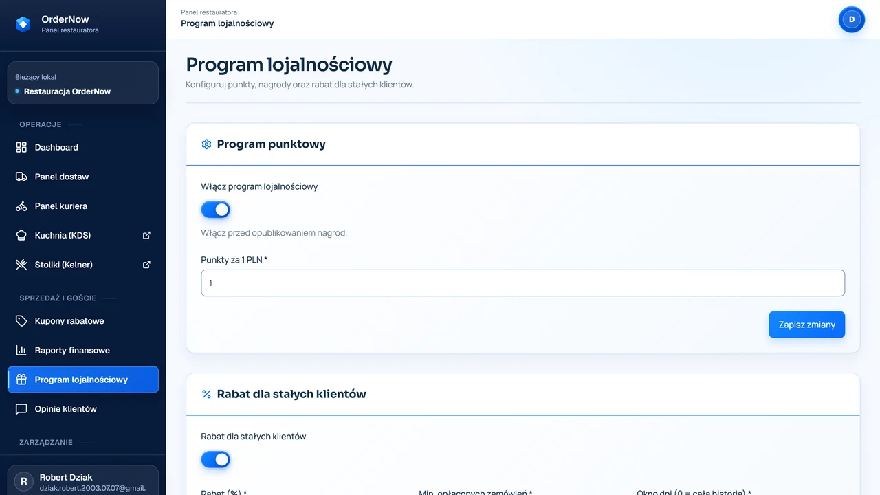Click the Zarządzanie section label
The height and width of the screenshot is (495, 880).
[x=46, y=443]
